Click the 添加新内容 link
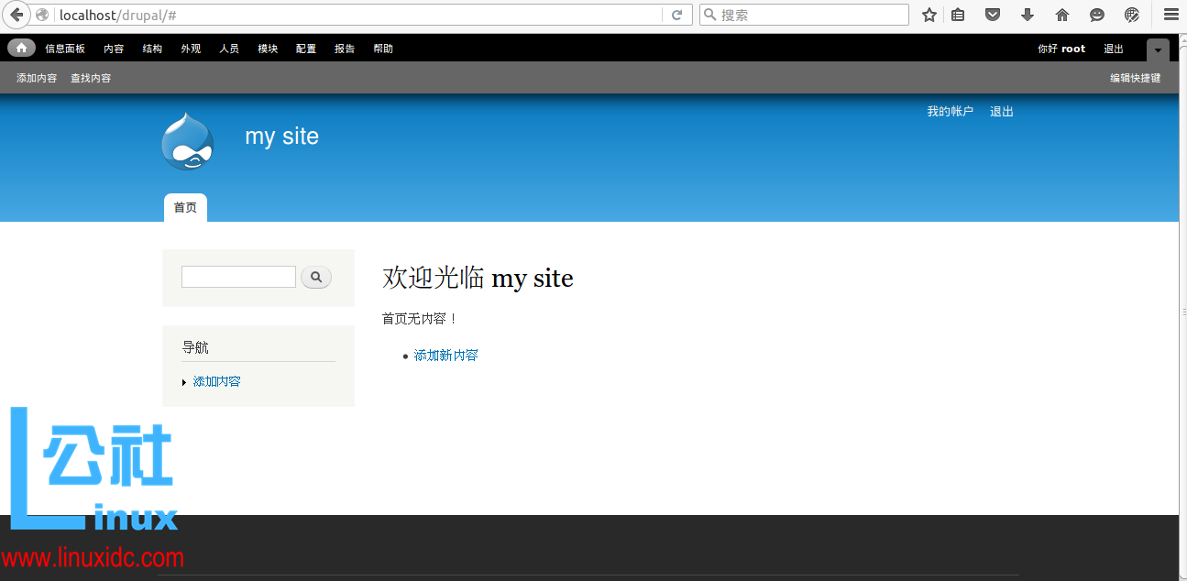The width and height of the screenshot is (1187, 581). [445, 355]
